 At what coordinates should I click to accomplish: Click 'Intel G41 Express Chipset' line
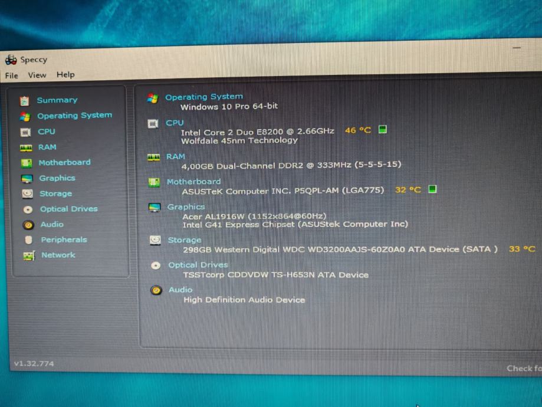tap(295, 224)
